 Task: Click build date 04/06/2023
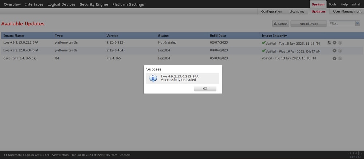click(x=219, y=50)
